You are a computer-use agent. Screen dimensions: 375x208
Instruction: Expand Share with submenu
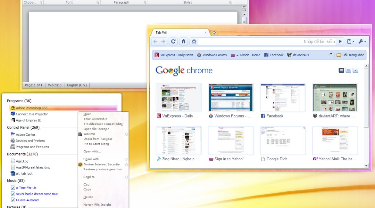[x=103, y=159]
